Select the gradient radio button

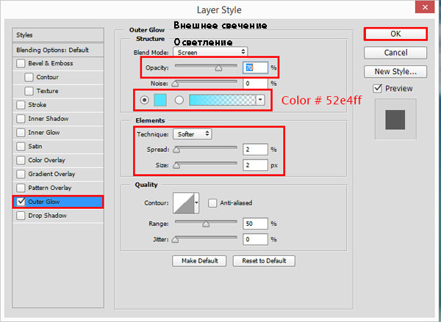point(179,100)
